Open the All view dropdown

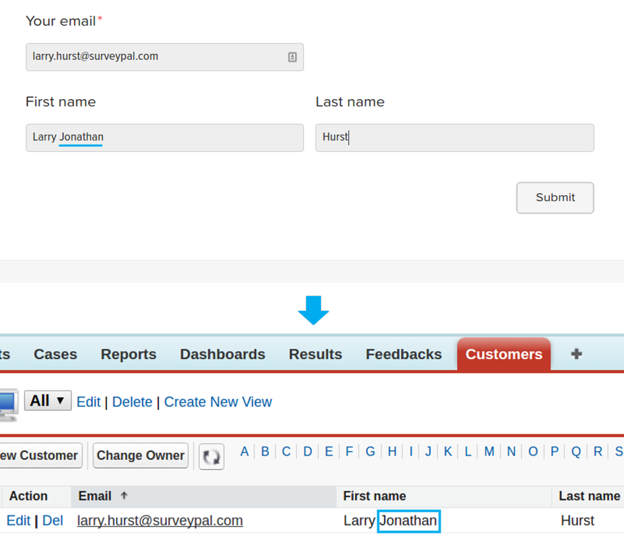[x=48, y=401]
